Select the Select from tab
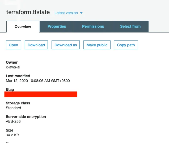This screenshot has height=143, width=169. click(x=130, y=26)
